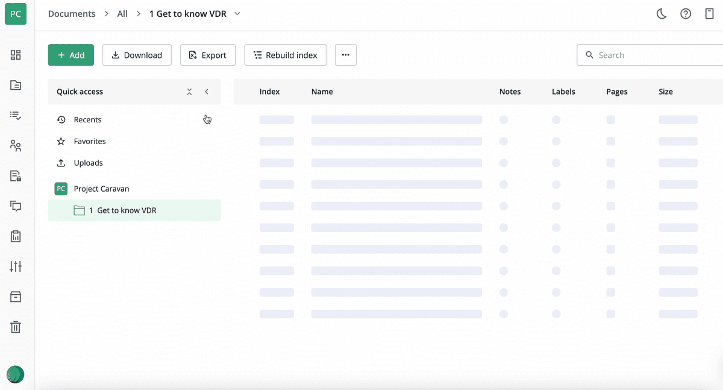Open the settings sliders sidebar icon
Viewport: 723px width, 390px height.
pos(16,266)
